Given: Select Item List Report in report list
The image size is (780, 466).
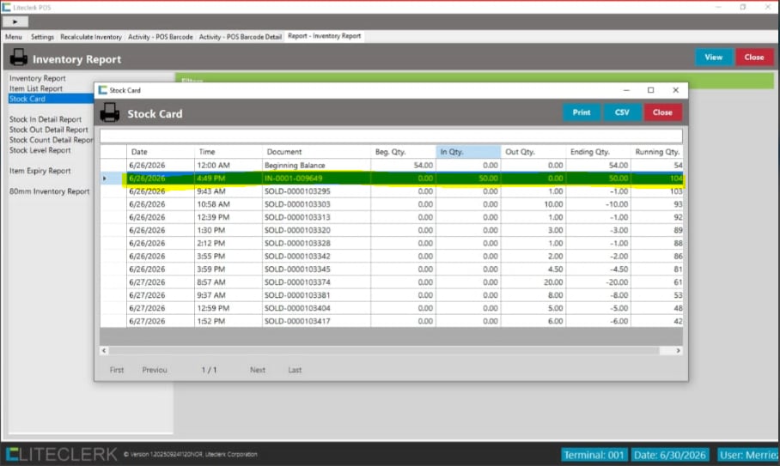Looking at the screenshot, I should (36, 88).
